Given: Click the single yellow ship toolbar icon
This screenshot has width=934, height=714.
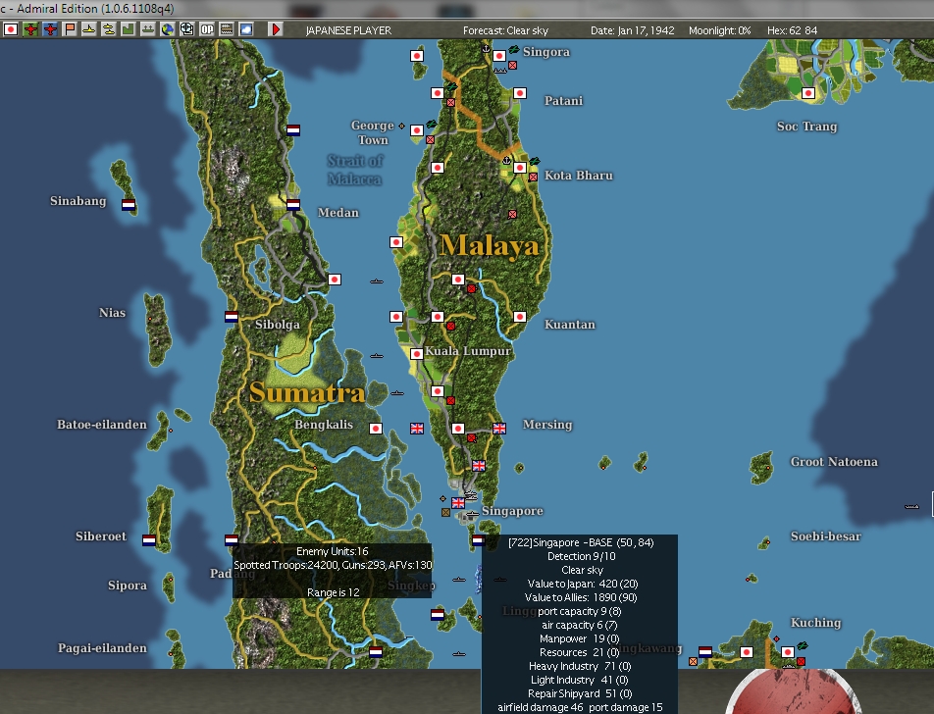Looking at the screenshot, I should click(88, 29).
